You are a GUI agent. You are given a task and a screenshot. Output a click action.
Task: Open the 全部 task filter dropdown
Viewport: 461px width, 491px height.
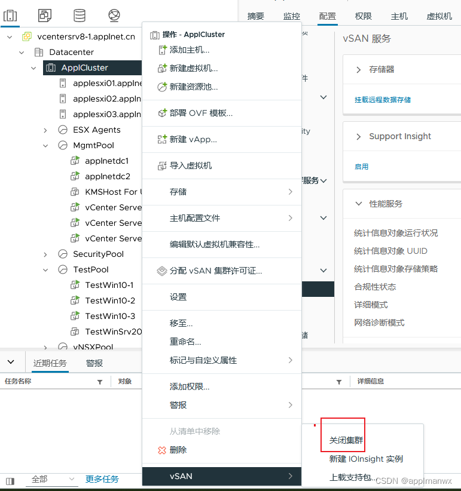[x=52, y=480]
